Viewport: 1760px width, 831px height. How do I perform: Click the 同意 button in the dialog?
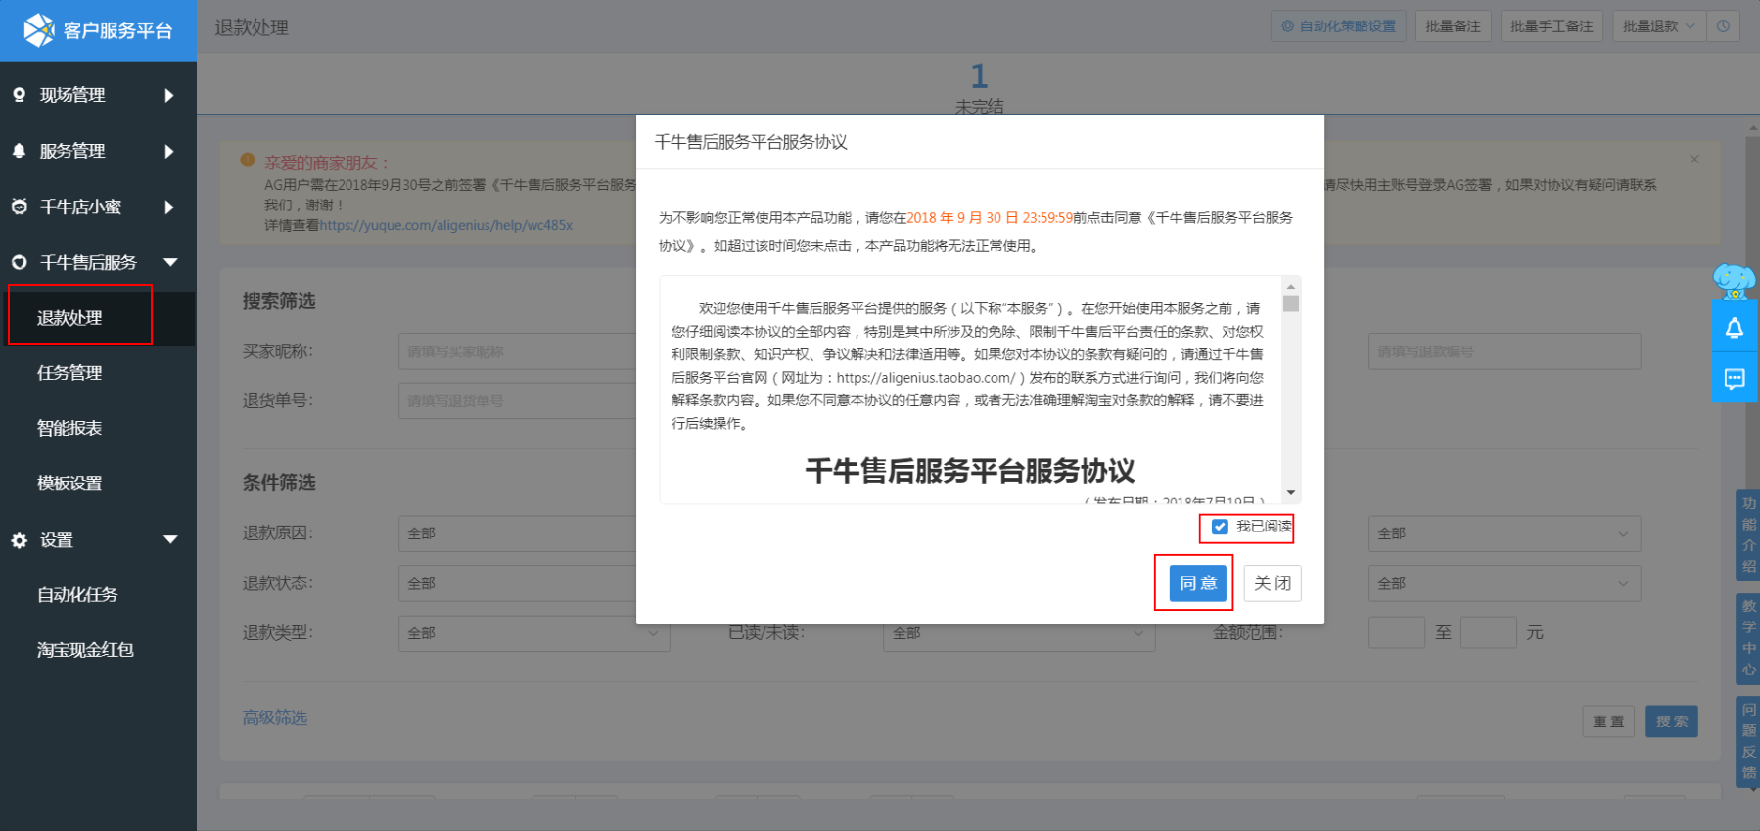[1197, 583]
